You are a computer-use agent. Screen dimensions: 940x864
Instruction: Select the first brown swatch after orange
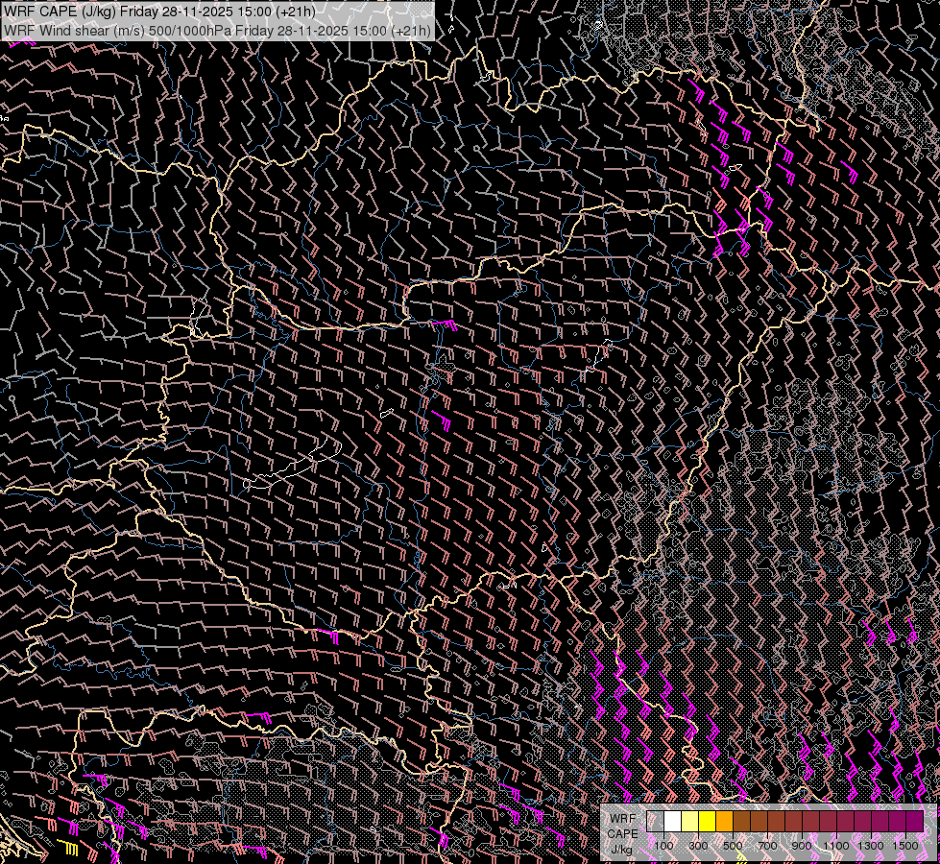(741, 822)
